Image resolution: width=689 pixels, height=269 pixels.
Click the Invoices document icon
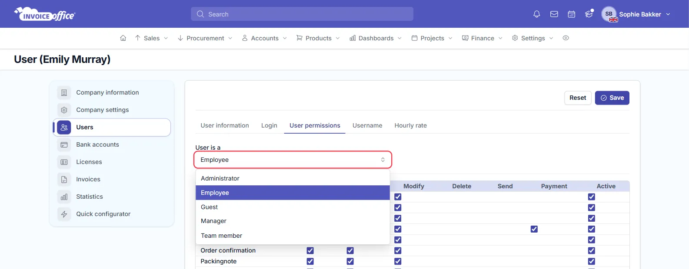pos(64,179)
